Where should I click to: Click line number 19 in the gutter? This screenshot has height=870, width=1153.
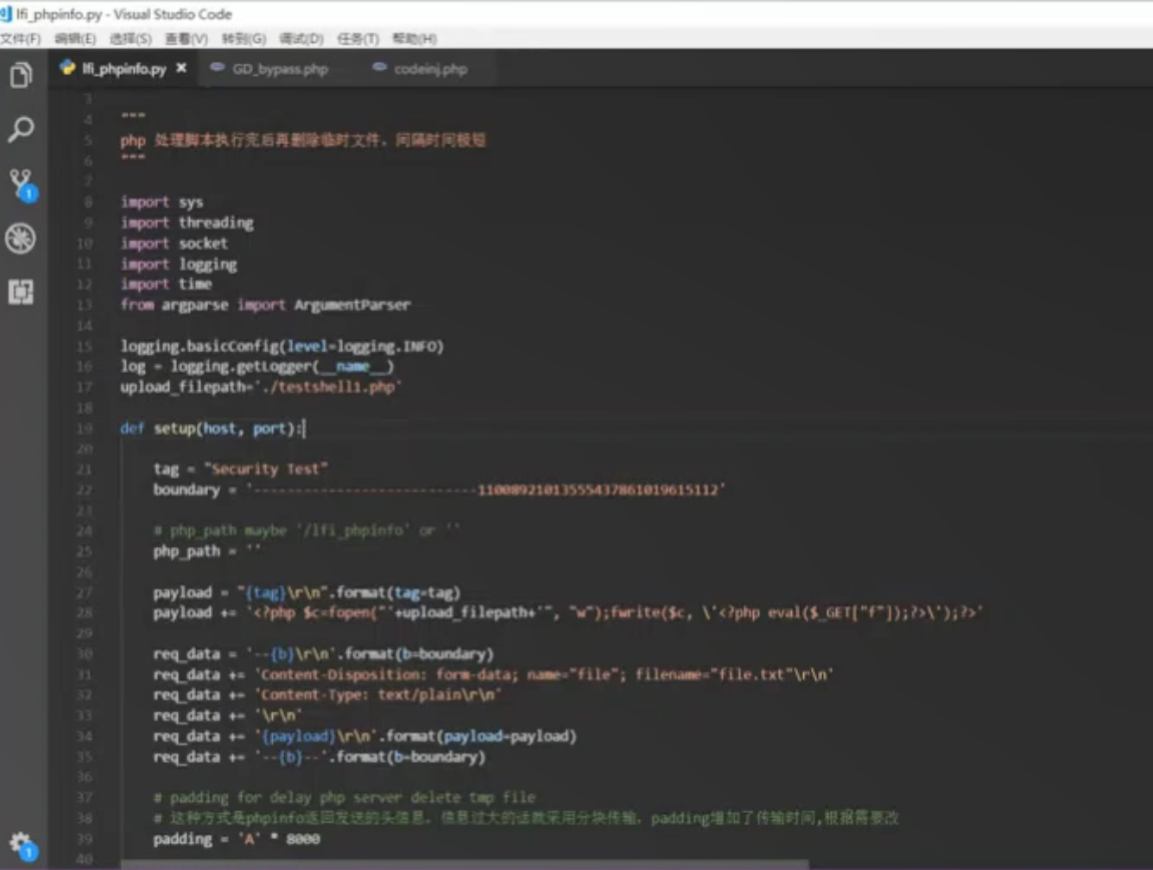[x=85, y=428]
